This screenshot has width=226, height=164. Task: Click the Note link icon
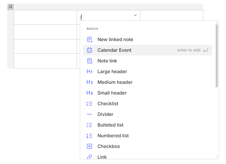click(90, 61)
